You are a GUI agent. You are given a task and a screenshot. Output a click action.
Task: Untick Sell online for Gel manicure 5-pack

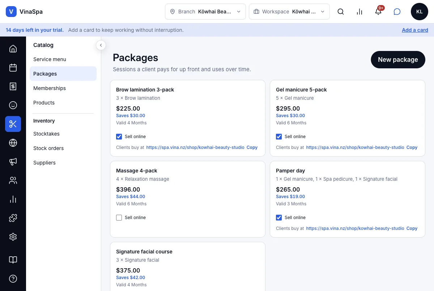279,137
